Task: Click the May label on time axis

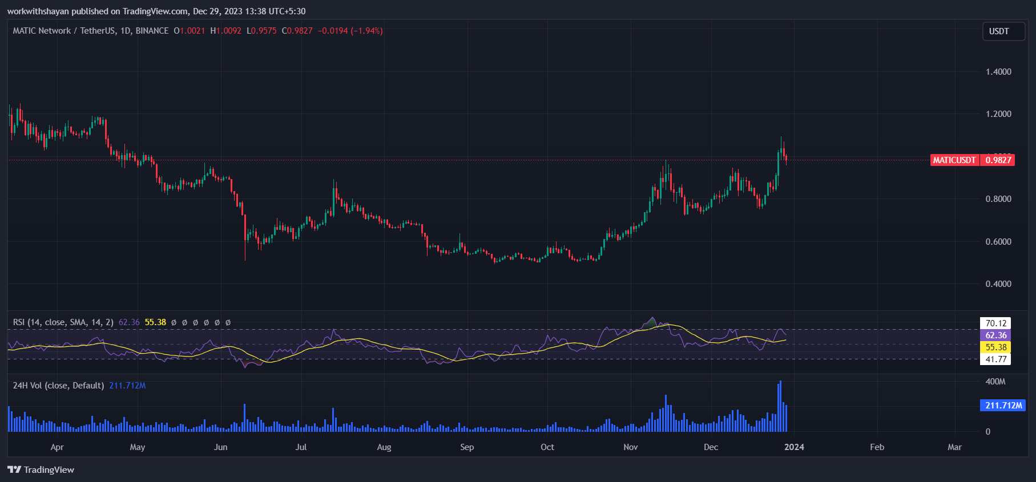Action: tap(138, 447)
